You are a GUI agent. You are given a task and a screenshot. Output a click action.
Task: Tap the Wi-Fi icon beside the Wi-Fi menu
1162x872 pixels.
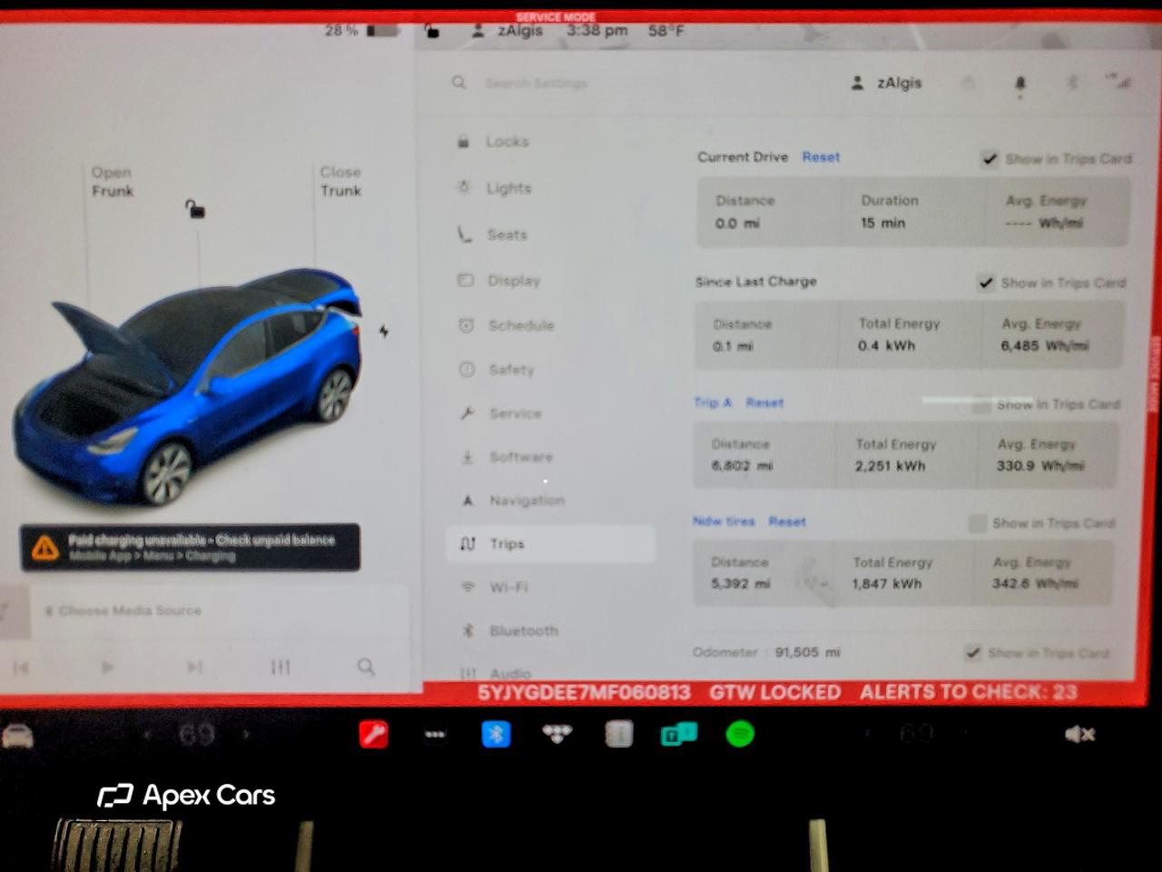[x=468, y=587]
